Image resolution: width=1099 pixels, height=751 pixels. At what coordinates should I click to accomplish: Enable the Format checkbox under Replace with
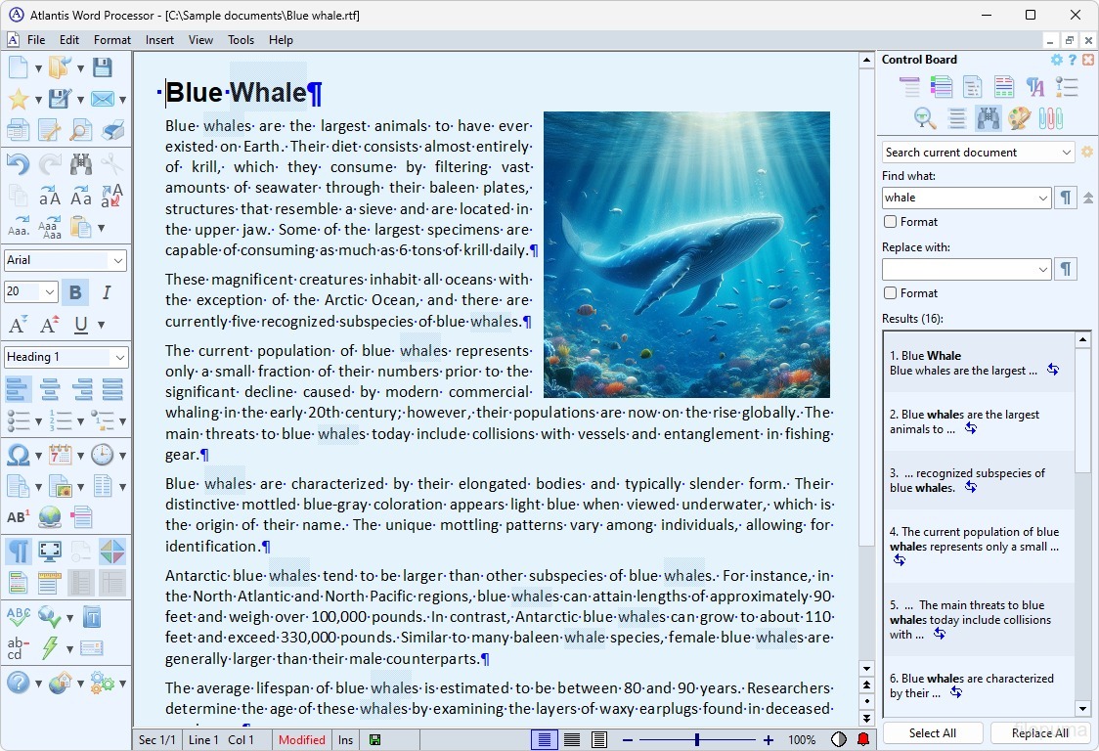889,293
